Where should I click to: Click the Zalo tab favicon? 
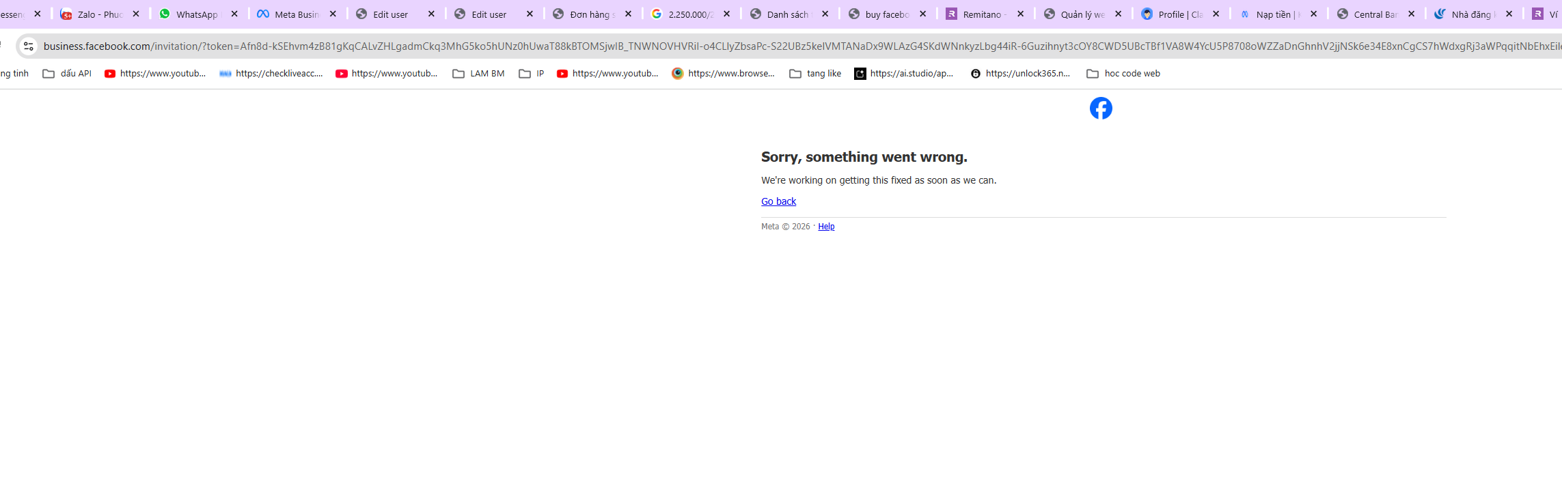click(66, 14)
